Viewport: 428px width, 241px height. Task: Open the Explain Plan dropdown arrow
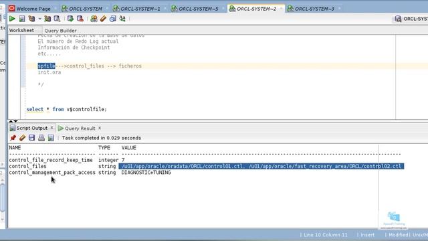pos(39,19)
